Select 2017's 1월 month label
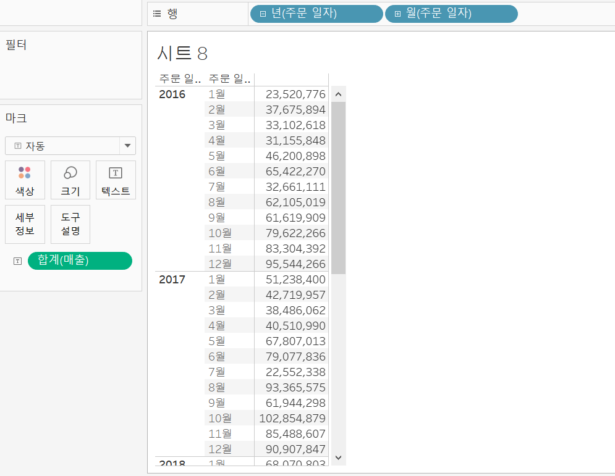This screenshot has width=615, height=476. pos(217,280)
